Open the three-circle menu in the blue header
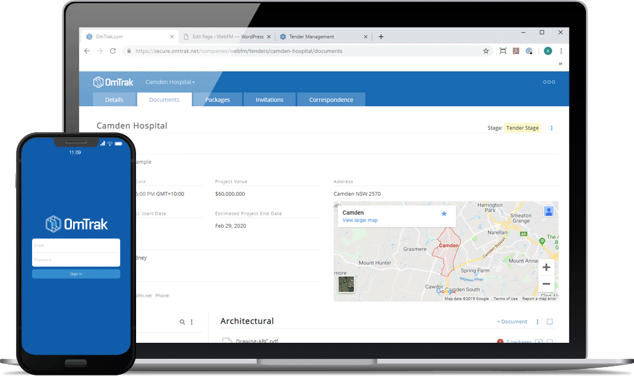 (x=549, y=82)
